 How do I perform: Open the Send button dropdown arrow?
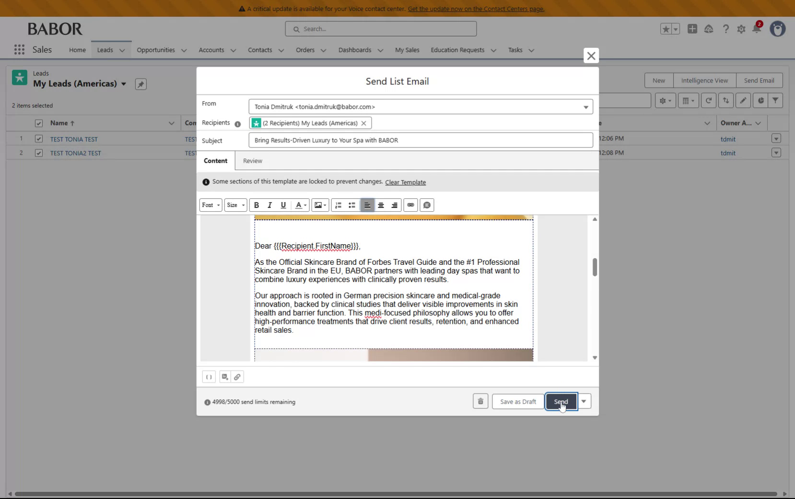coord(584,401)
